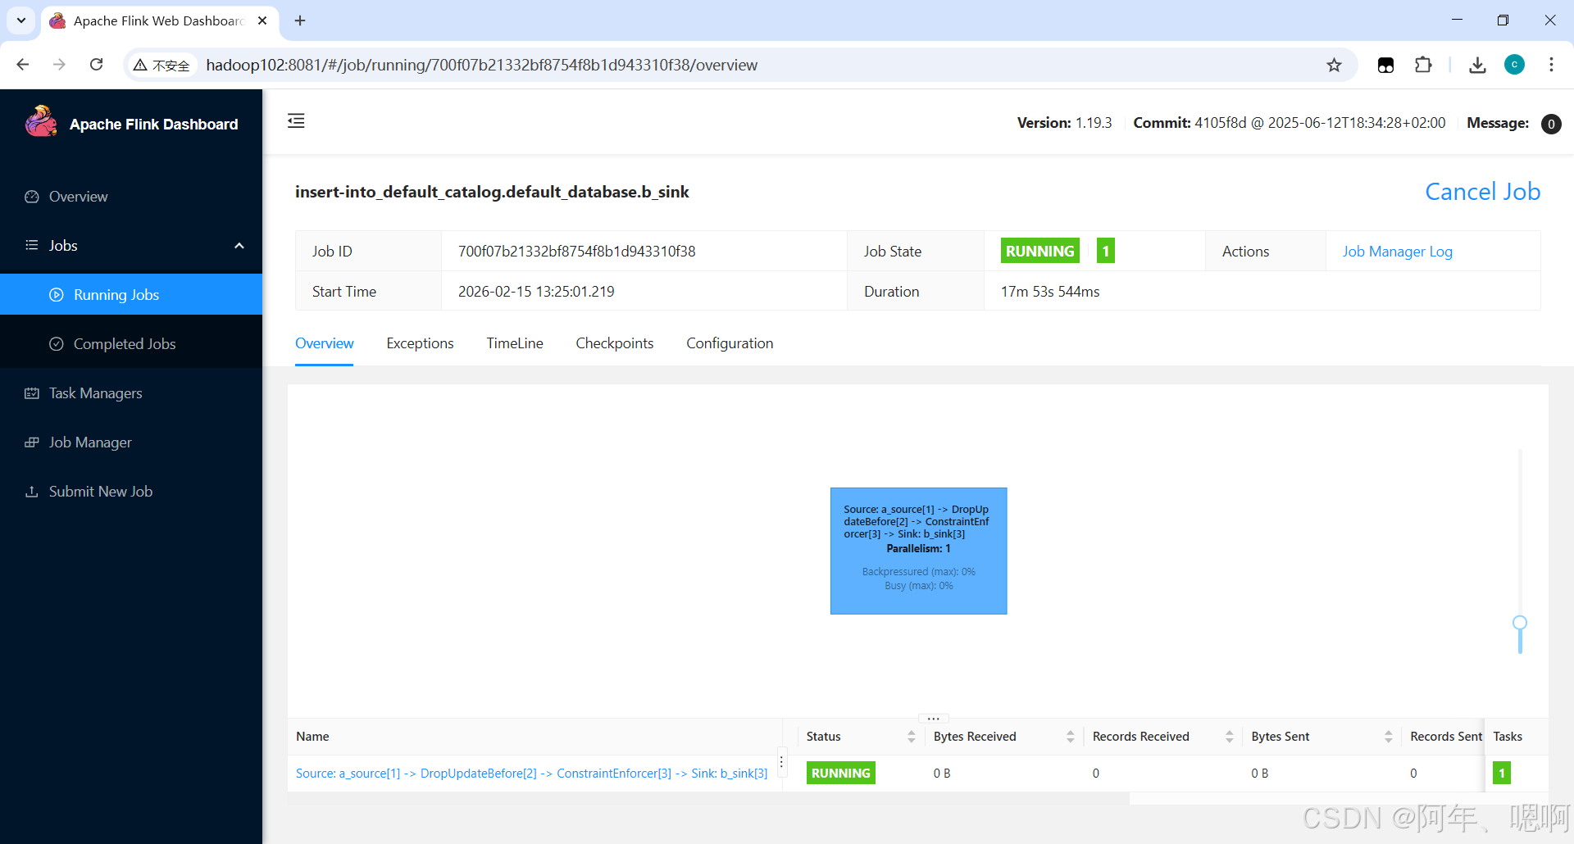The width and height of the screenshot is (1574, 844).
Task: Click the Version 1.19.3 text
Action: 1064,123
